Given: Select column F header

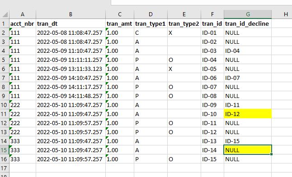Looking at the screenshot, I should [212, 14].
